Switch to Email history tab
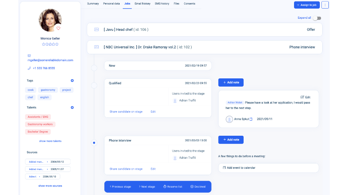This screenshot has height=195, width=348. pyautogui.click(x=142, y=4)
